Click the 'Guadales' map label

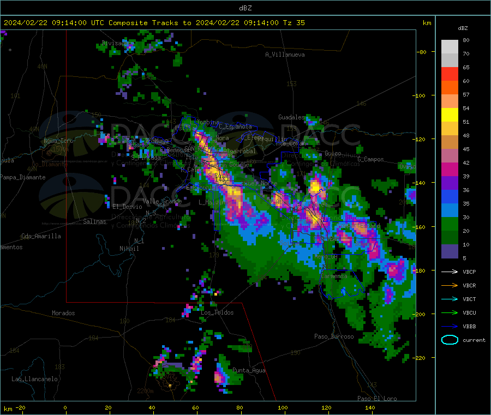click(x=291, y=117)
